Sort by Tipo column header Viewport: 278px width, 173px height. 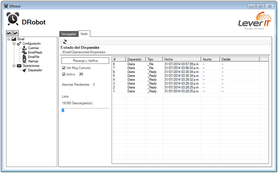click(x=154, y=59)
